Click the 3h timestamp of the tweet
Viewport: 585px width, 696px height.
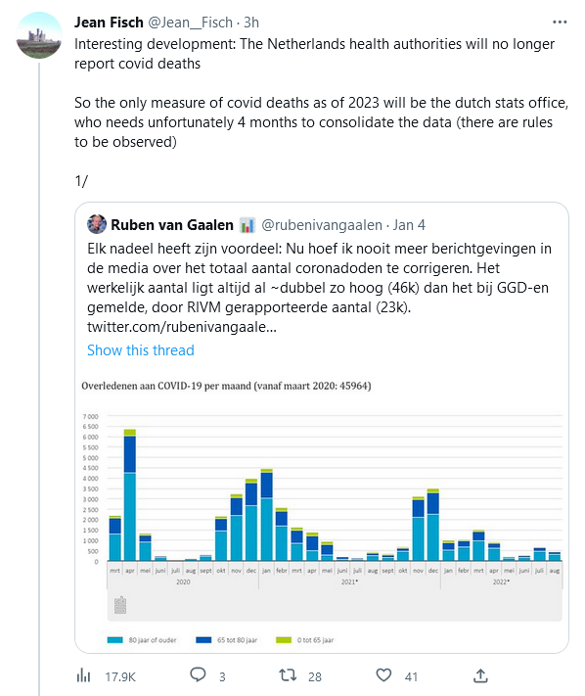(251, 23)
